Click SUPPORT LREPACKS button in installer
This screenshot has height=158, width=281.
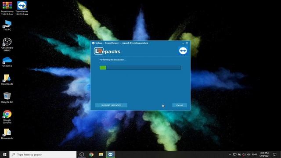[x=111, y=105]
